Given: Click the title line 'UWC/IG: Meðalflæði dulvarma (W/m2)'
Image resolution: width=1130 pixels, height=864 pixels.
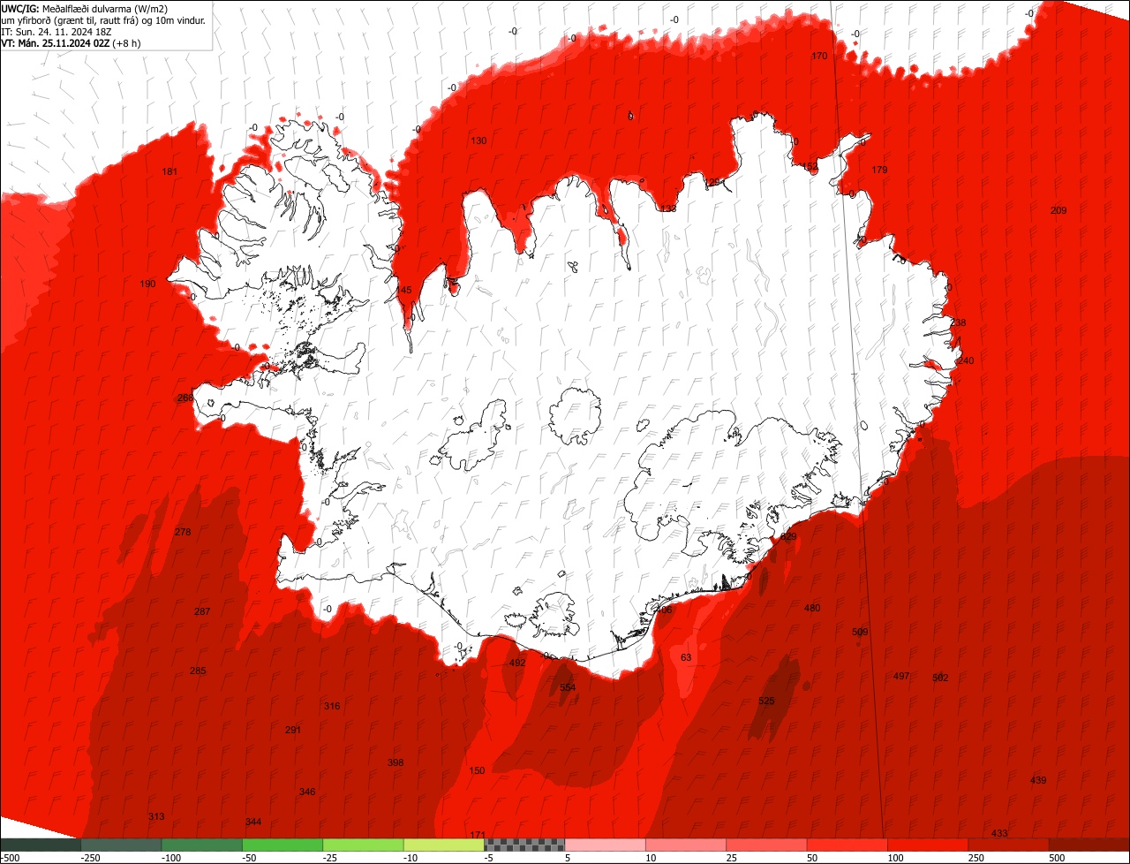Looking at the screenshot, I should click(x=85, y=8).
